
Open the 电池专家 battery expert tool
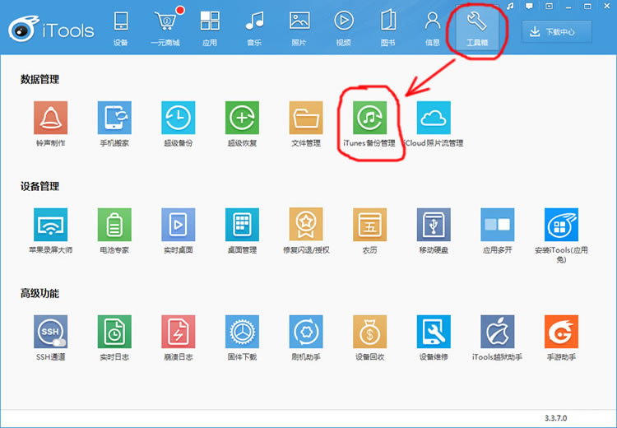pos(114,225)
